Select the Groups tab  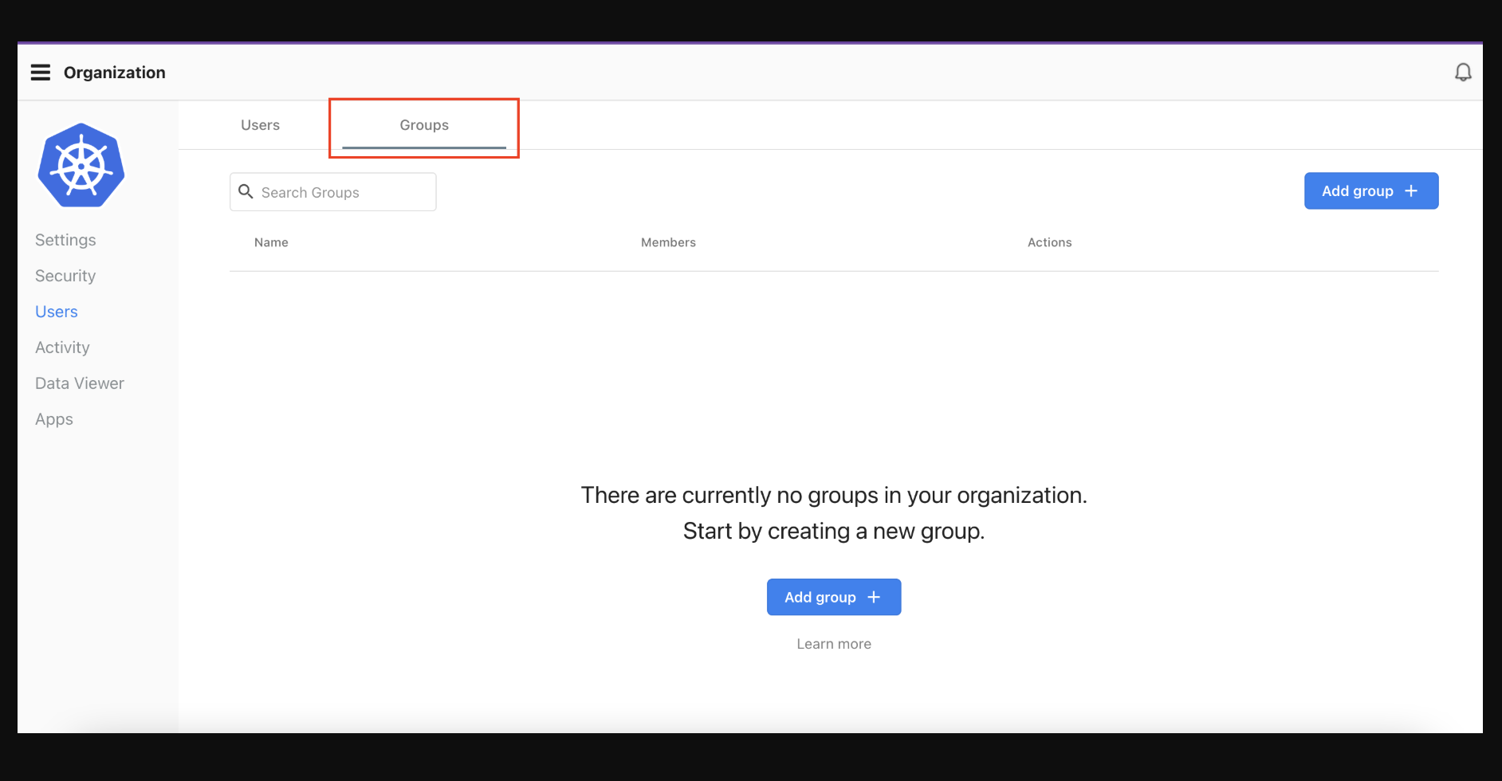pyautogui.click(x=424, y=125)
